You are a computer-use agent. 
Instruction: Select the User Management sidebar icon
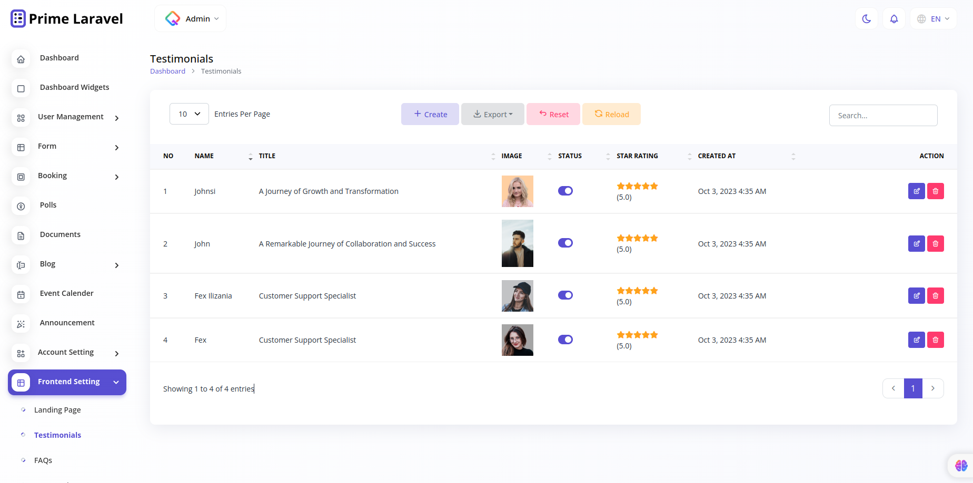click(x=21, y=118)
